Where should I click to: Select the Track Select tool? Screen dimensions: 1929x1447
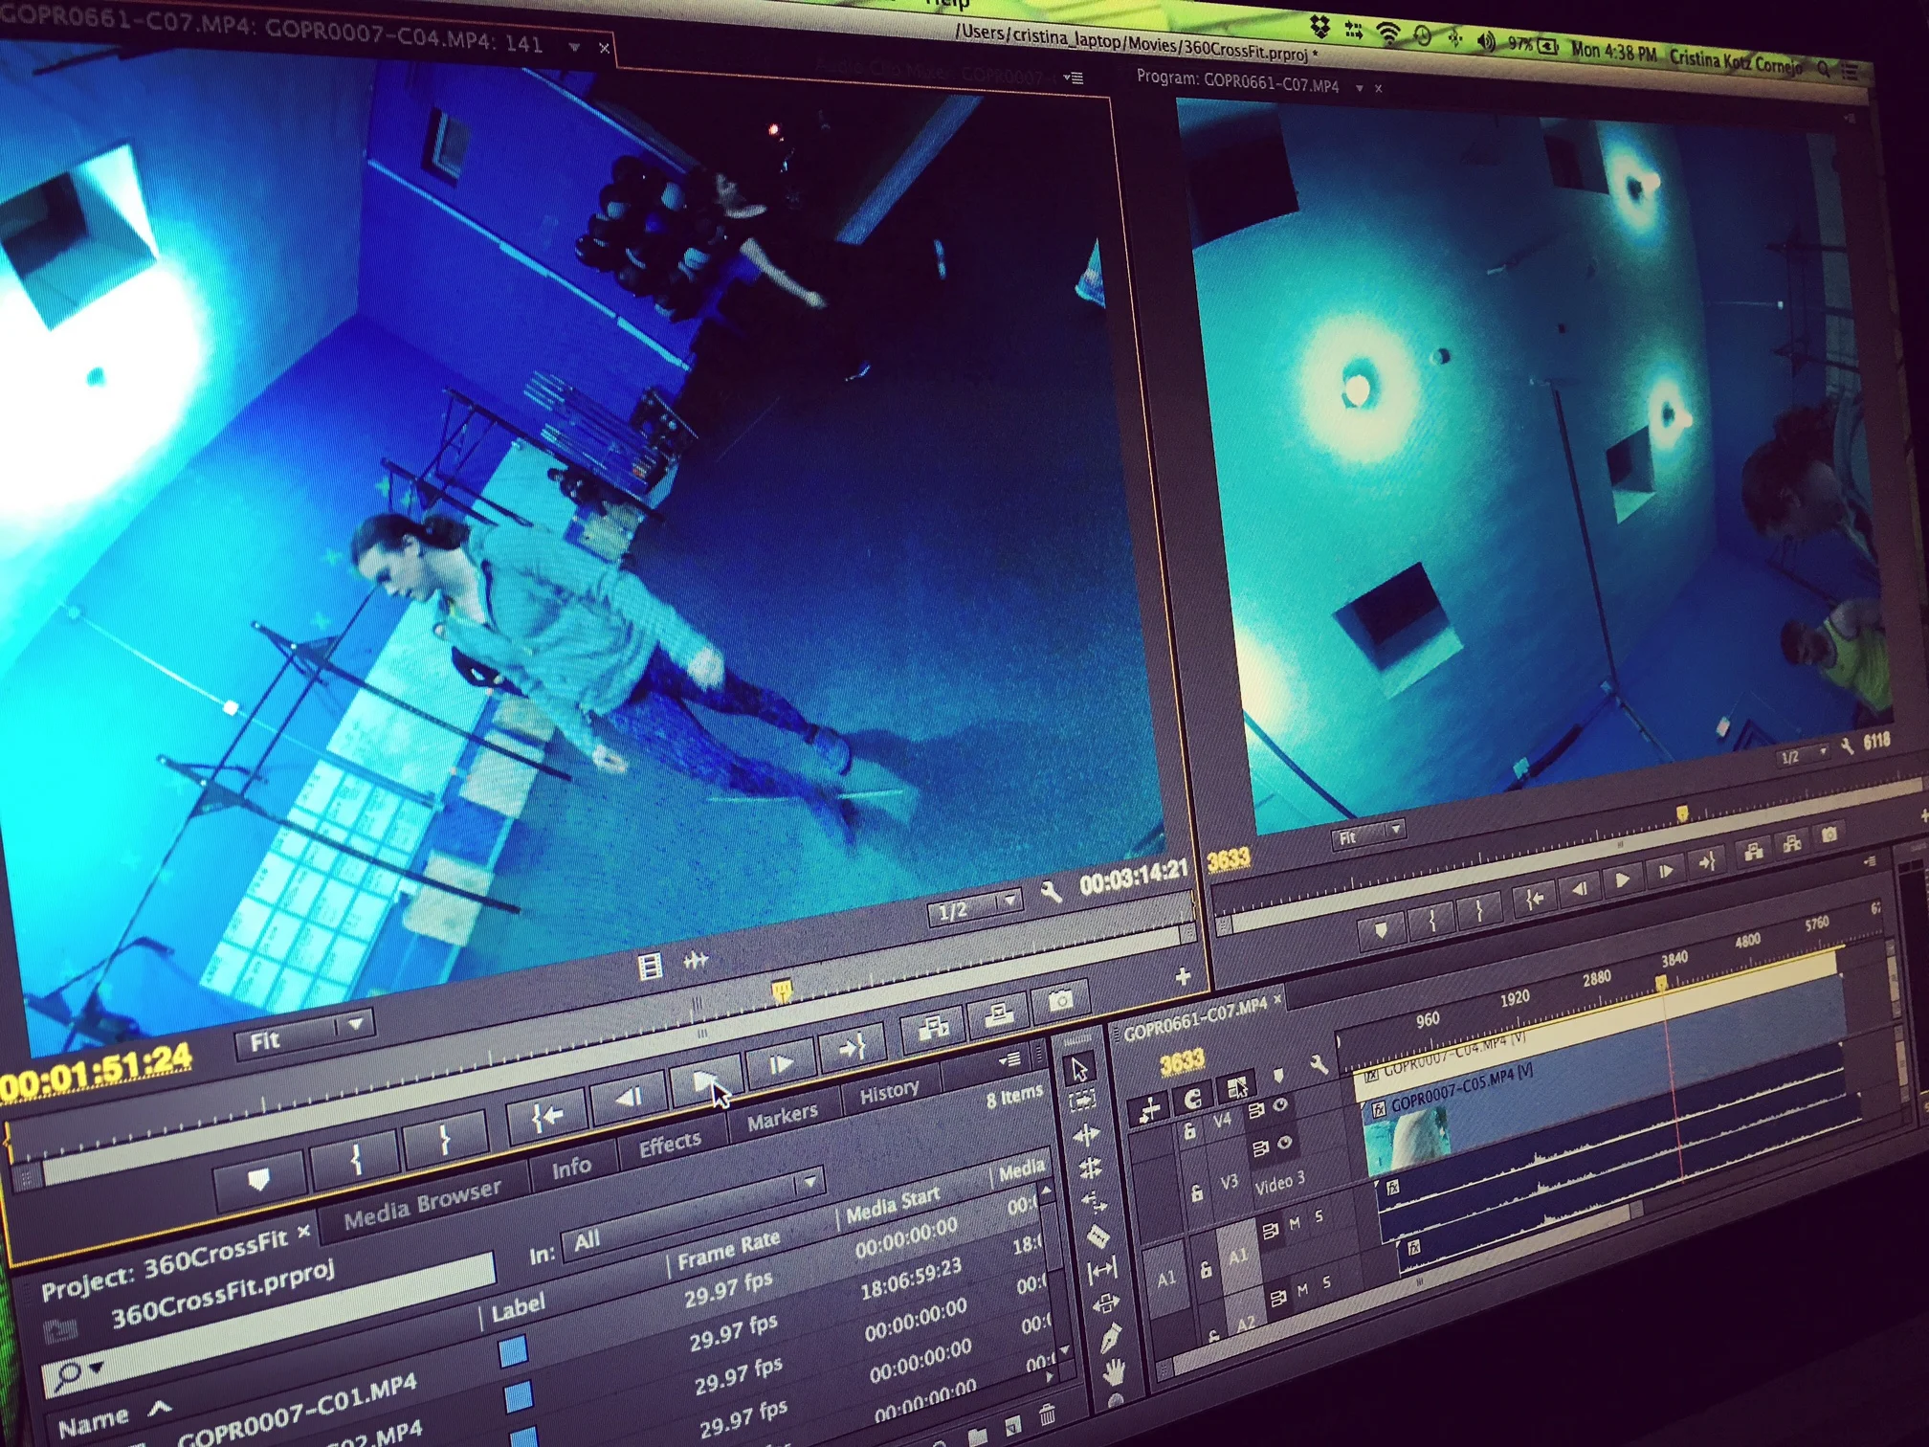click(x=1082, y=1102)
